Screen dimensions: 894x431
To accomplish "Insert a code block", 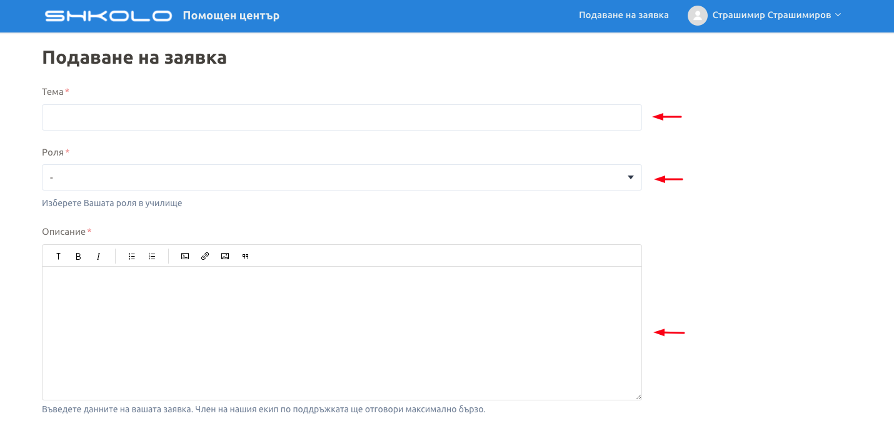I will pos(185,256).
